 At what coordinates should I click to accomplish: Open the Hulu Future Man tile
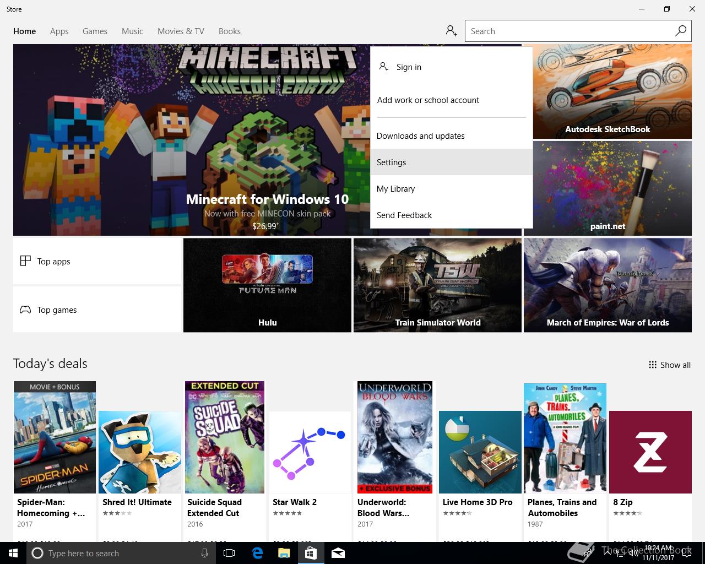(x=267, y=285)
